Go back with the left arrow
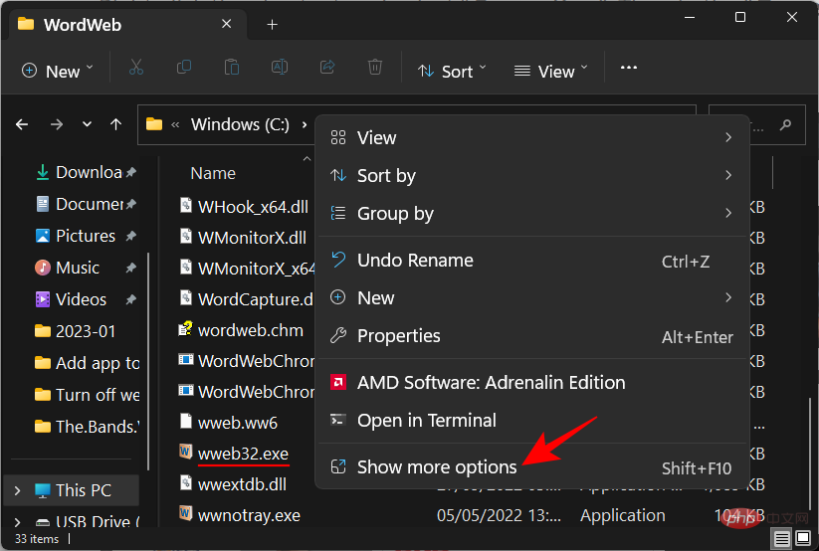The width and height of the screenshot is (819, 551). tap(22, 124)
